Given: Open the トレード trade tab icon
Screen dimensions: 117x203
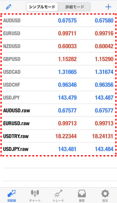Looking at the screenshot, I should click(x=58, y=193).
